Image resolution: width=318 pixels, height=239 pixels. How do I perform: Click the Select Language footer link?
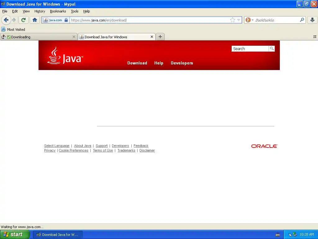coord(57,146)
